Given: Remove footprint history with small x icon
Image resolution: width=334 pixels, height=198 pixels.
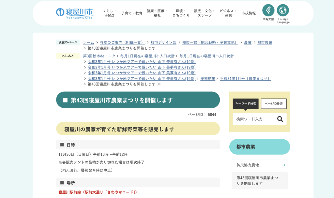Looking at the screenshot, I should click(159, 84).
